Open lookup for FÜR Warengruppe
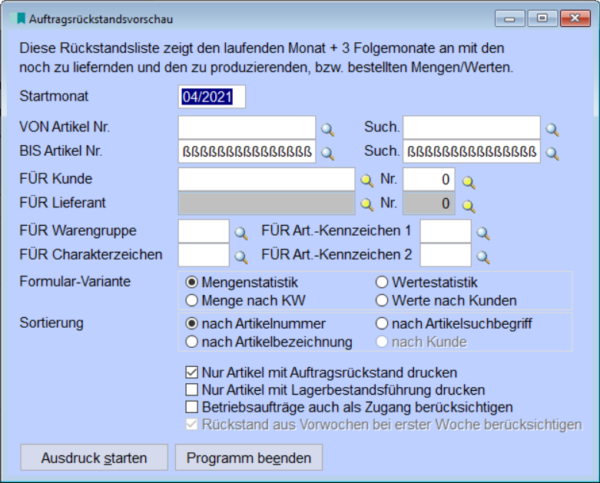 coord(241,233)
